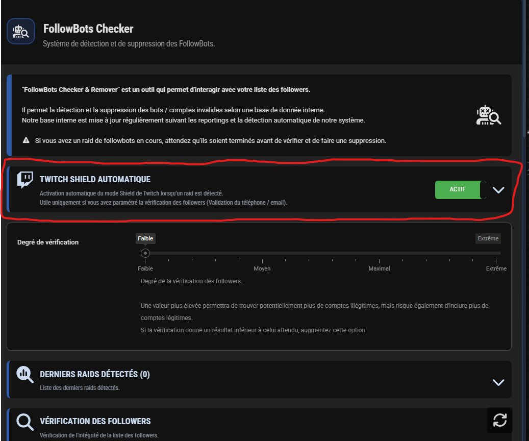Click the warning triangle icon beside raid notice
Image resolution: width=529 pixels, height=441 pixels.
pyautogui.click(x=26, y=140)
